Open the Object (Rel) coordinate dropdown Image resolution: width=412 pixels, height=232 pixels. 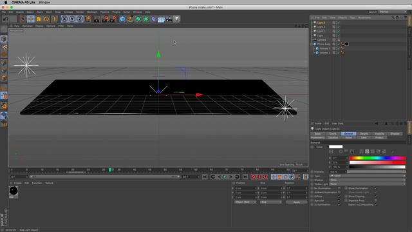(x=245, y=202)
